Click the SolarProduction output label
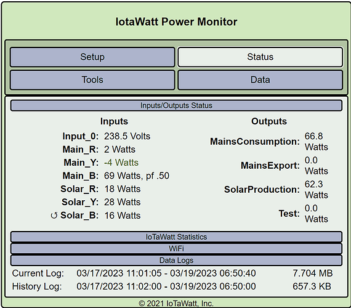The height and width of the screenshot is (308, 351). [262, 190]
